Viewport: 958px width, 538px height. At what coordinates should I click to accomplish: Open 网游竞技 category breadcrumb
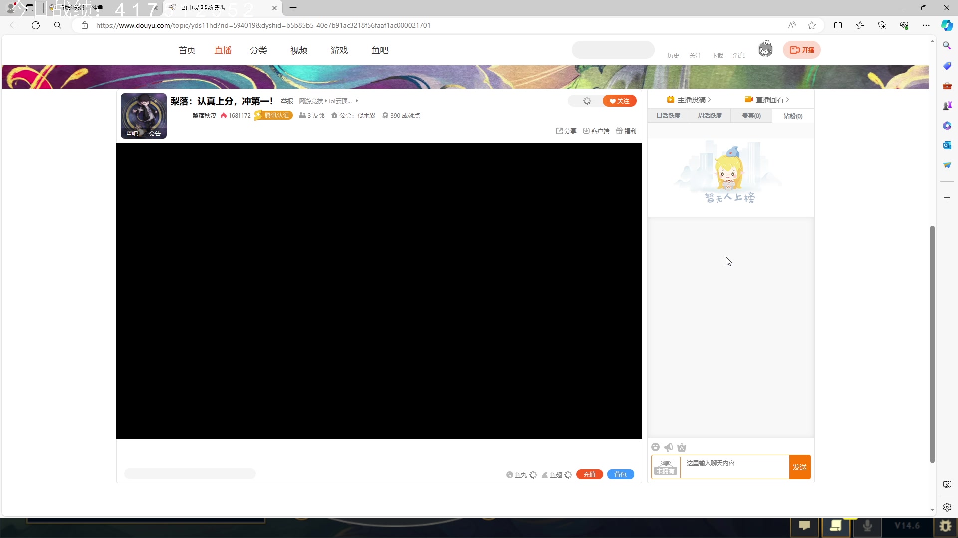[x=311, y=101]
